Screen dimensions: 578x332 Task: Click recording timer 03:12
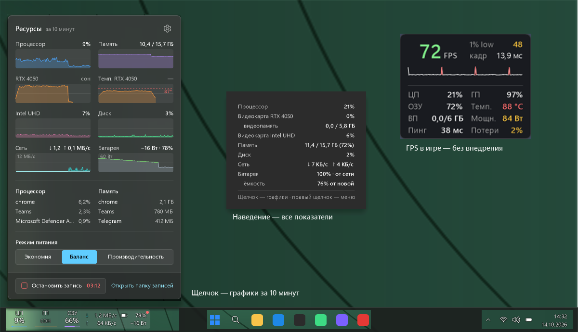point(93,286)
